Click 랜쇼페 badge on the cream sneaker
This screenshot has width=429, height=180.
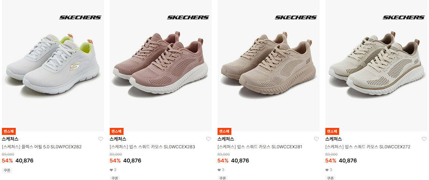(x=332, y=131)
